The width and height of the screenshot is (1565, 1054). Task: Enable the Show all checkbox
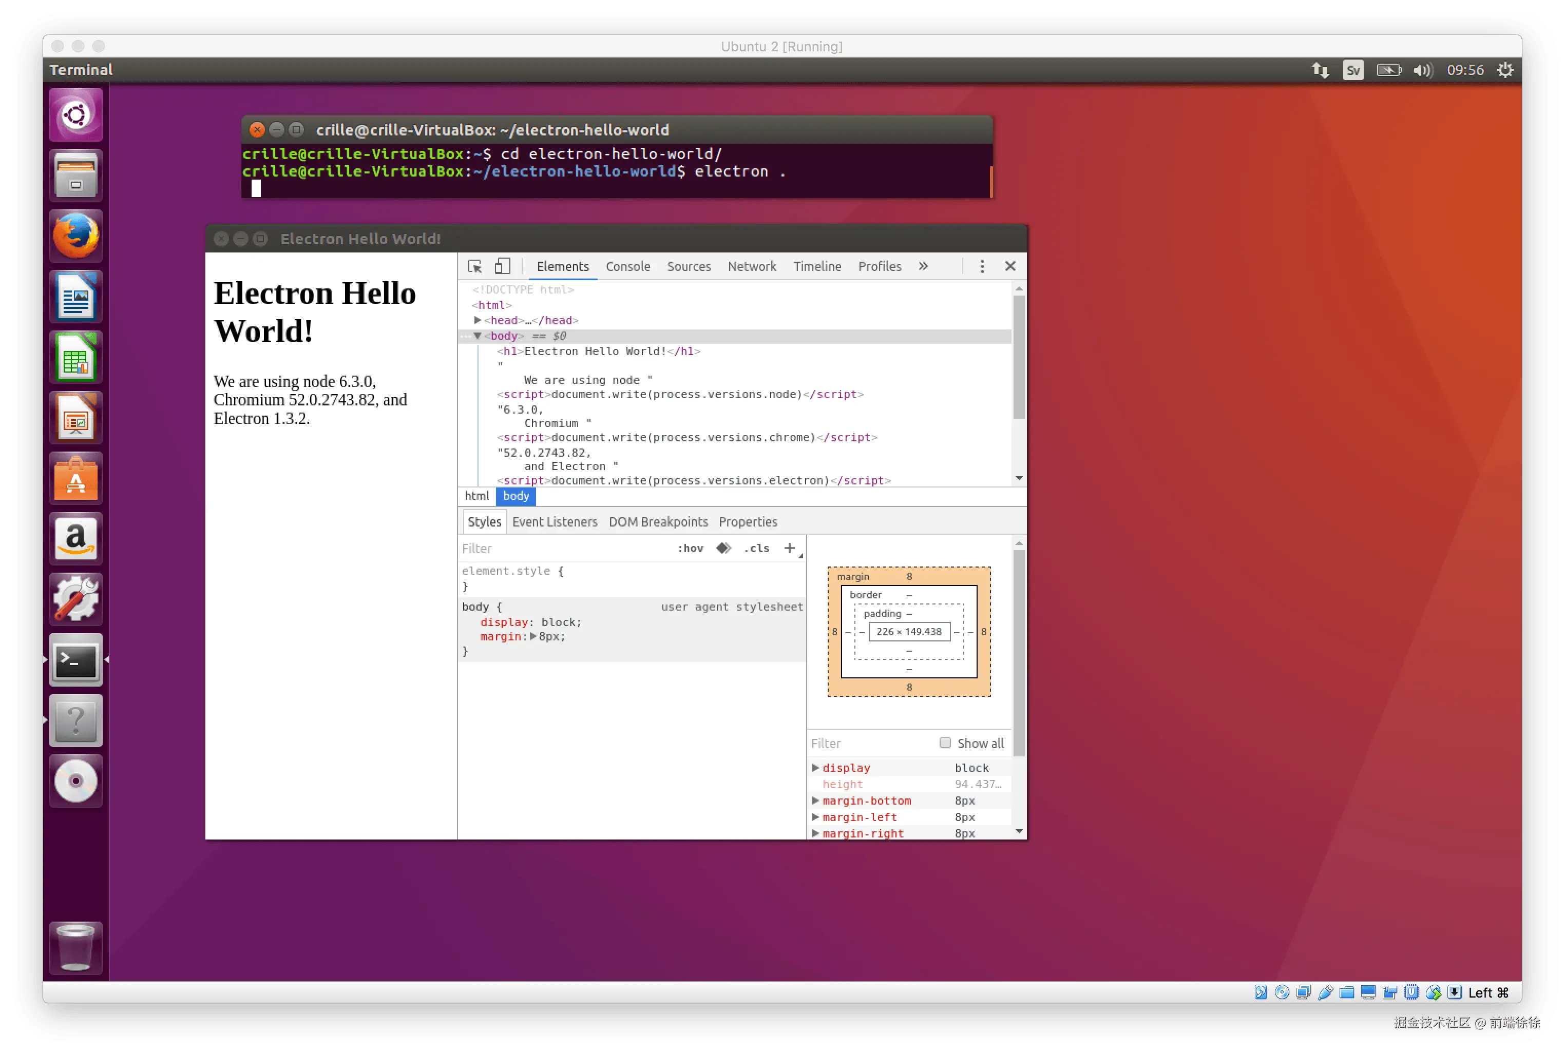coord(945,743)
